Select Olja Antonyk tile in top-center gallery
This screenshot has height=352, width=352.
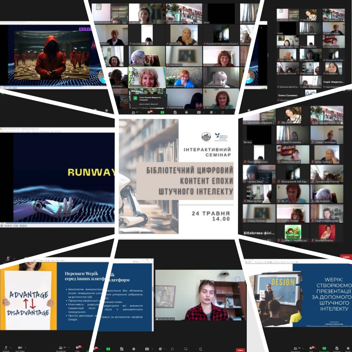(x=147, y=56)
